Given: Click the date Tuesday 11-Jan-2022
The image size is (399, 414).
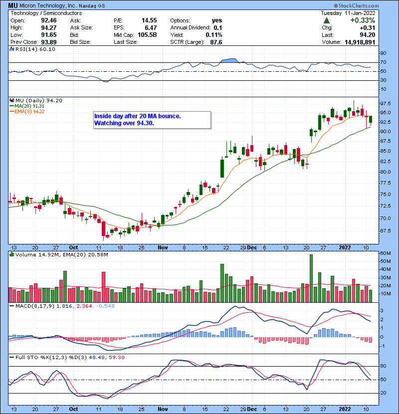Looking at the screenshot, I should click(348, 13).
